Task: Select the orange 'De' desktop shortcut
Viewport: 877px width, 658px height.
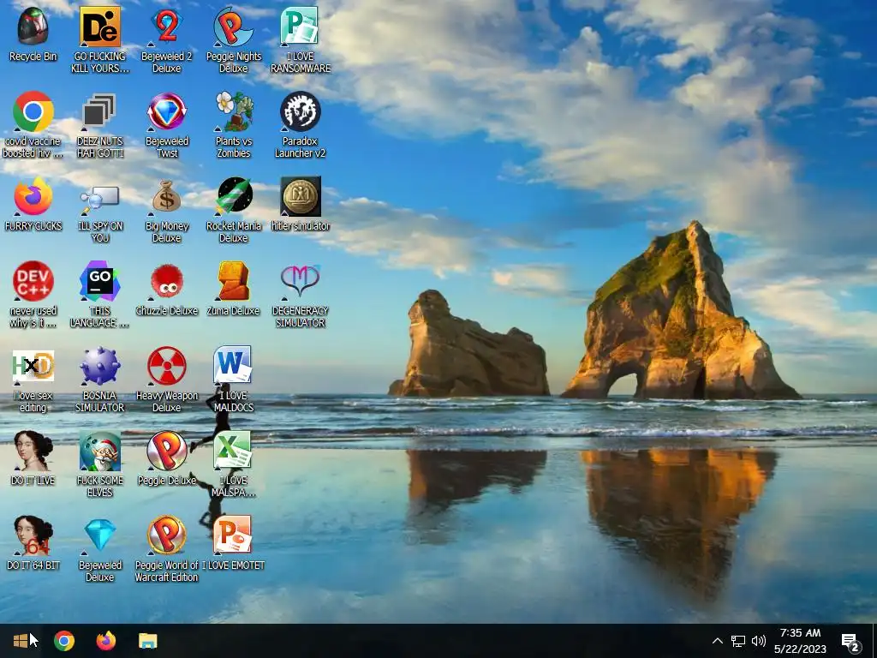Action: tap(99, 27)
